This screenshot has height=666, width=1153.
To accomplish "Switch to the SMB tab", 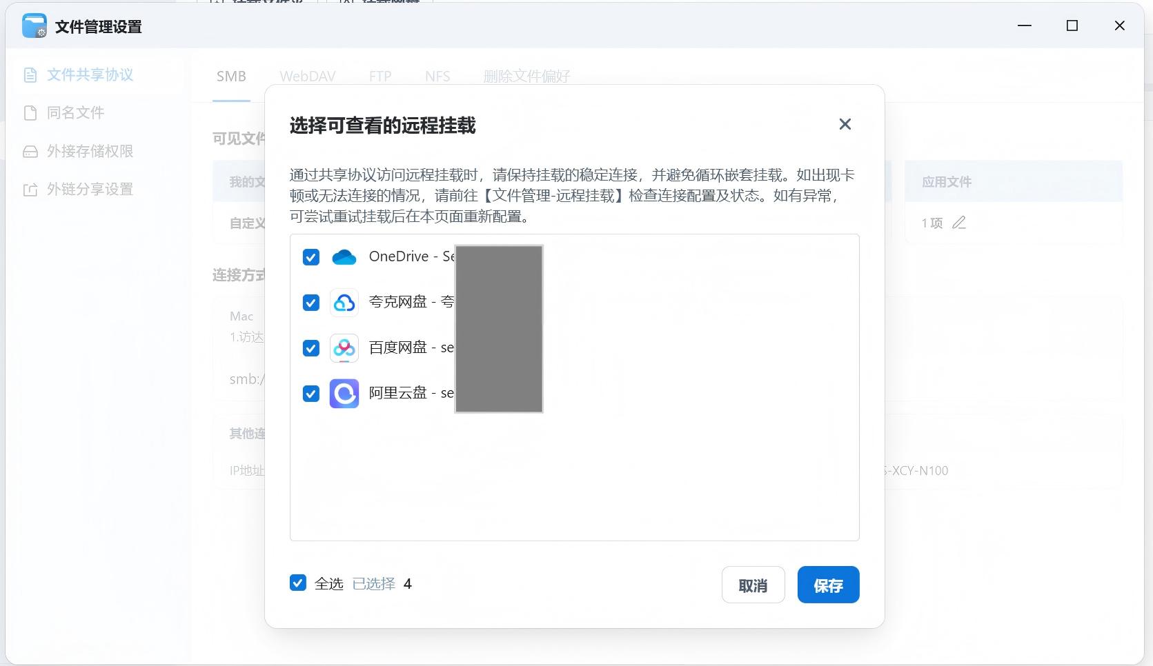I will (231, 77).
